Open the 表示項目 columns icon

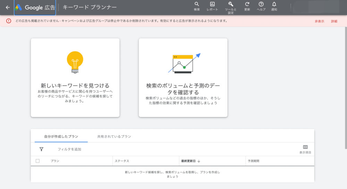[x=305, y=147]
